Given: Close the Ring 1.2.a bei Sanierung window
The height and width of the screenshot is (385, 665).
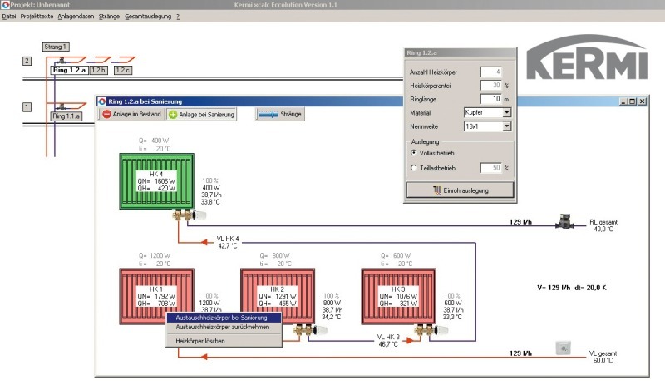Looking at the screenshot, I should tap(643, 101).
